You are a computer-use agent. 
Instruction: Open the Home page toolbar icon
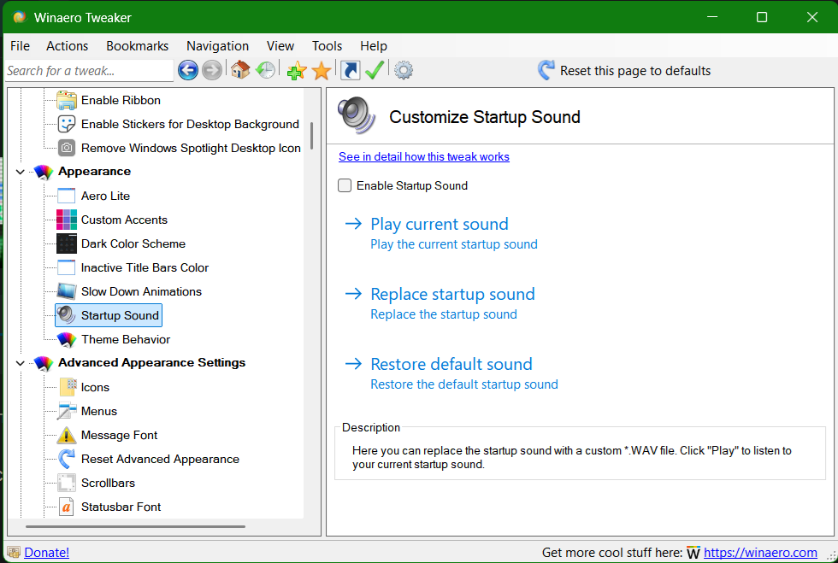pos(240,69)
